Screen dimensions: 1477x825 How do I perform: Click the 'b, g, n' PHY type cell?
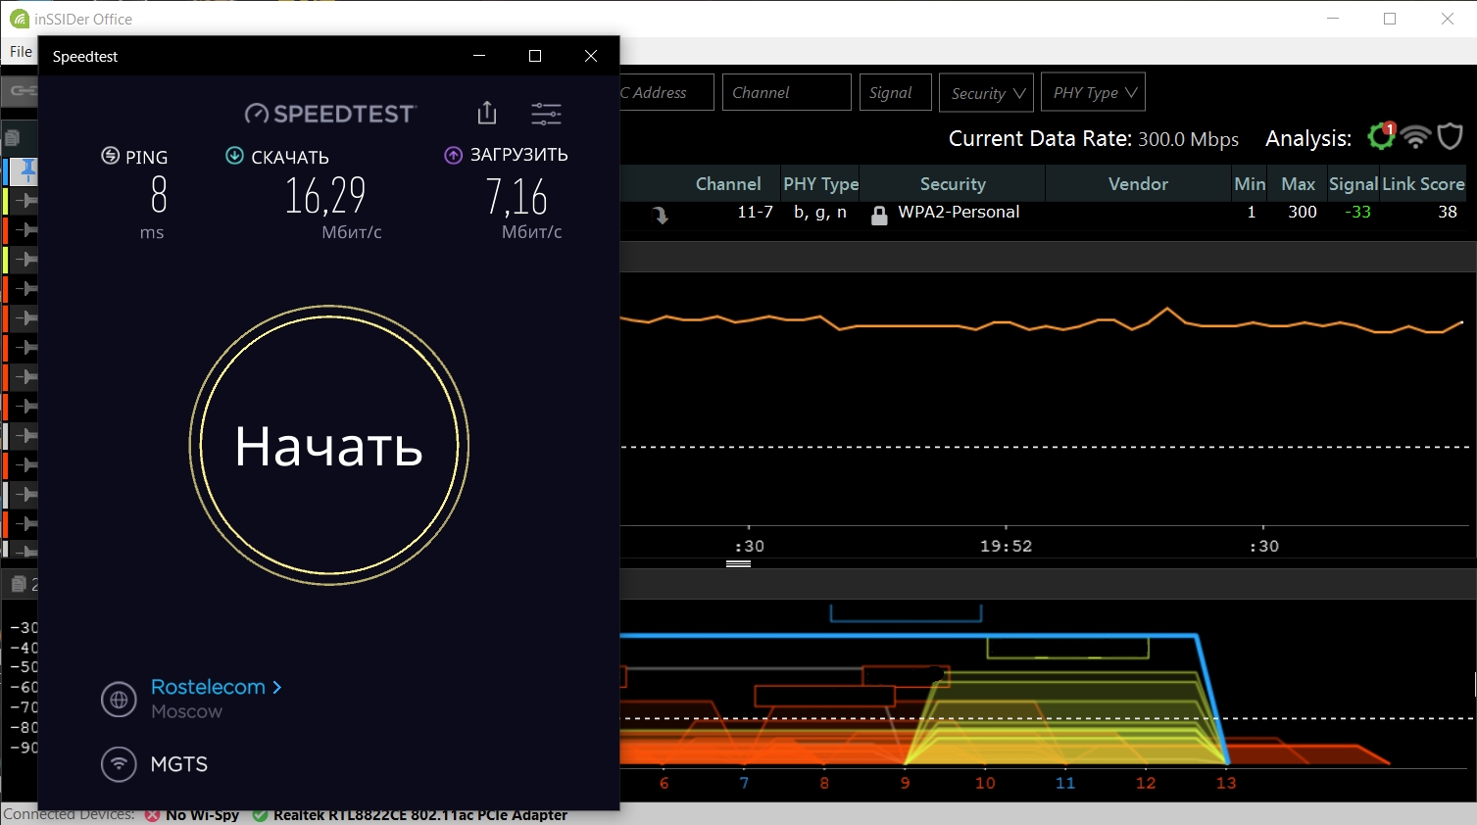pos(820,213)
